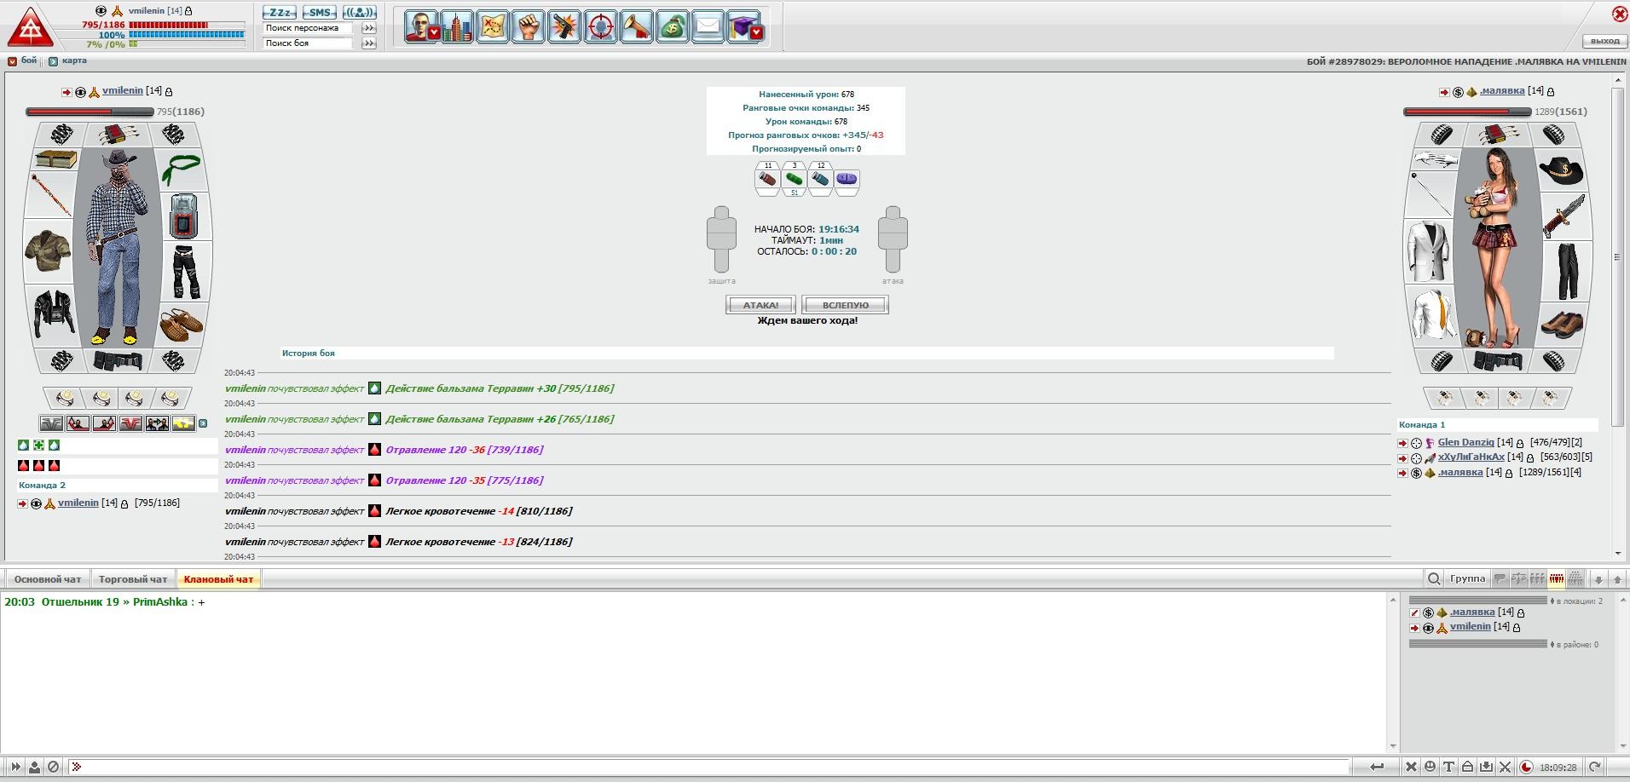
Task: Toggle the speech bubble chat filter
Action: pos(1500,579)
